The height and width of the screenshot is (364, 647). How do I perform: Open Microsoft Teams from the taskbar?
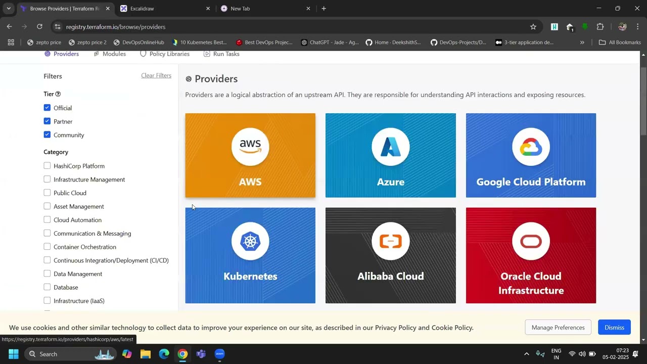[201, 354]
